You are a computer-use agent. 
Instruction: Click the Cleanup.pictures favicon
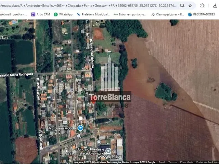153,14
